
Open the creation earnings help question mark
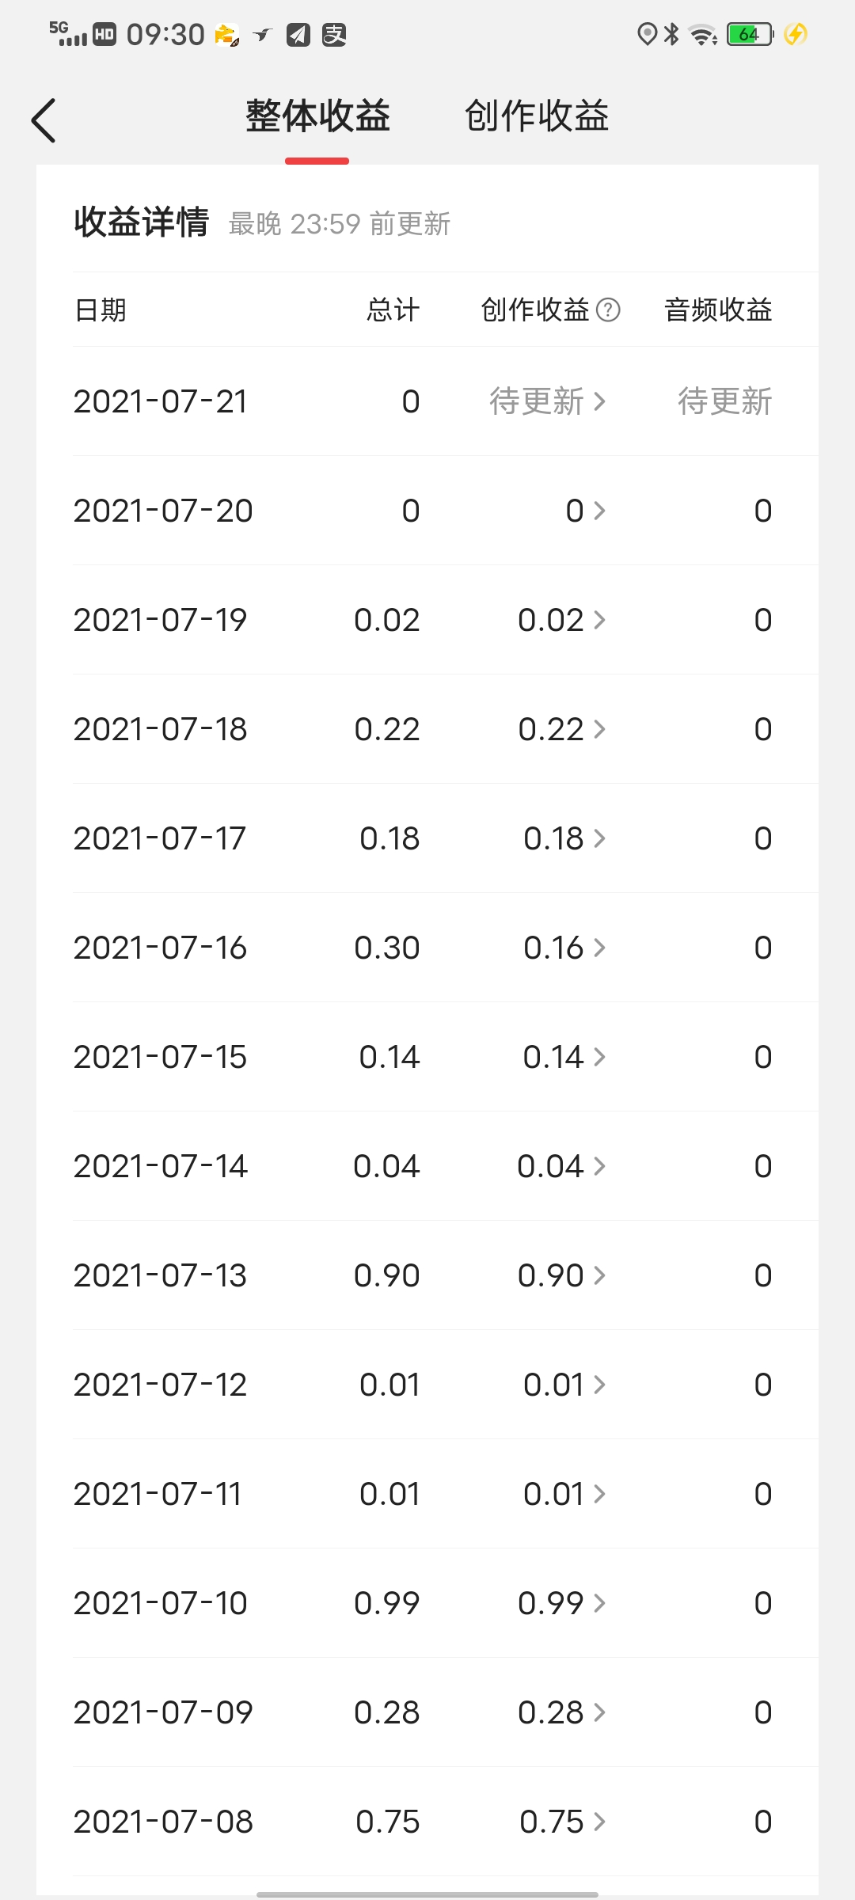click(x=608, y=310)
